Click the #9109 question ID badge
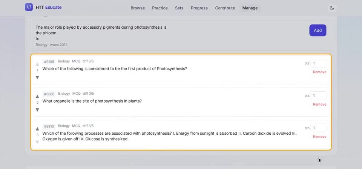 click(49, 61)
